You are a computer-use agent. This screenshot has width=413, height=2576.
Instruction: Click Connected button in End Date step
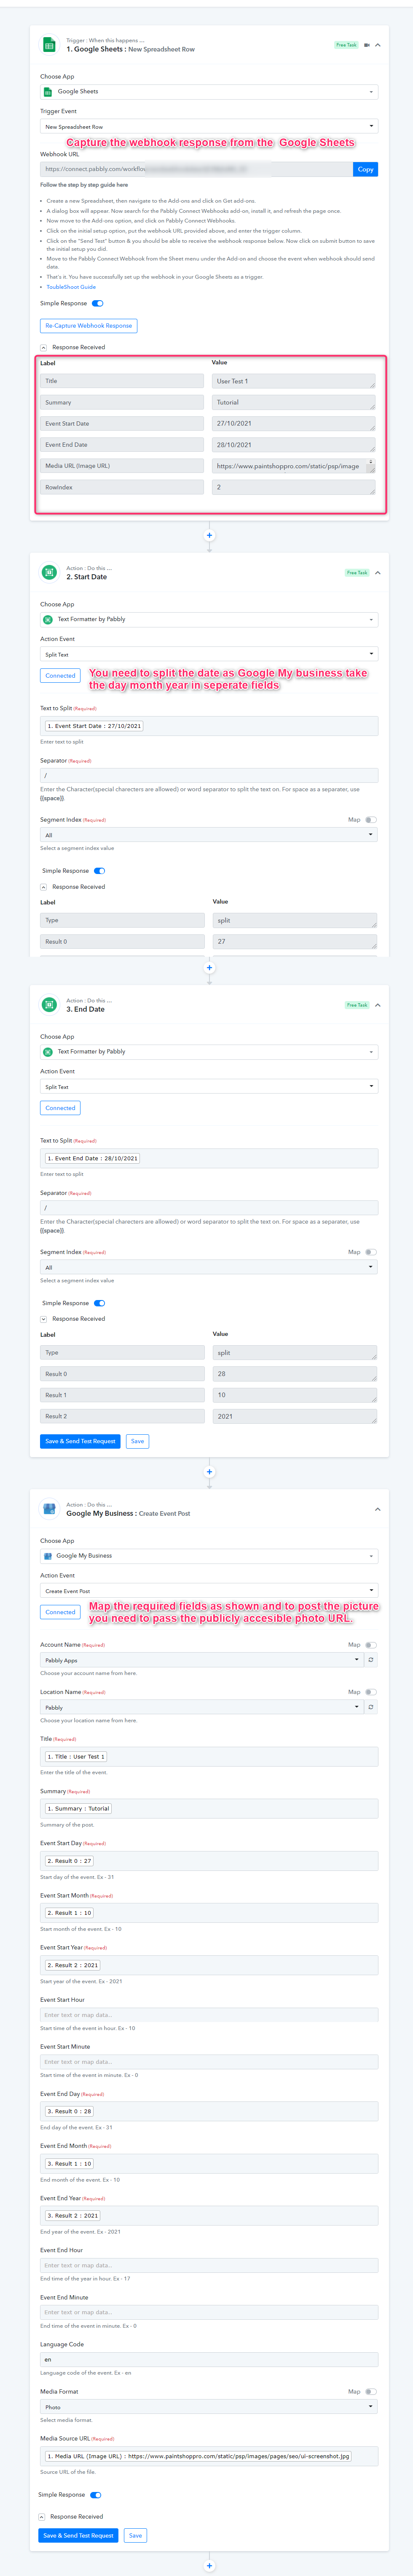60,1108
